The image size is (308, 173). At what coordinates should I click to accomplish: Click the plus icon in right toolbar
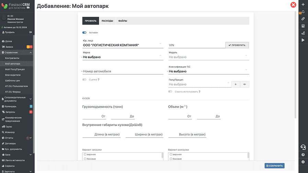click(x=303, y=4)
